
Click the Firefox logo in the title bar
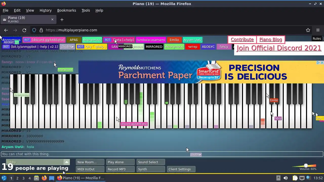(x=4, y=4)
